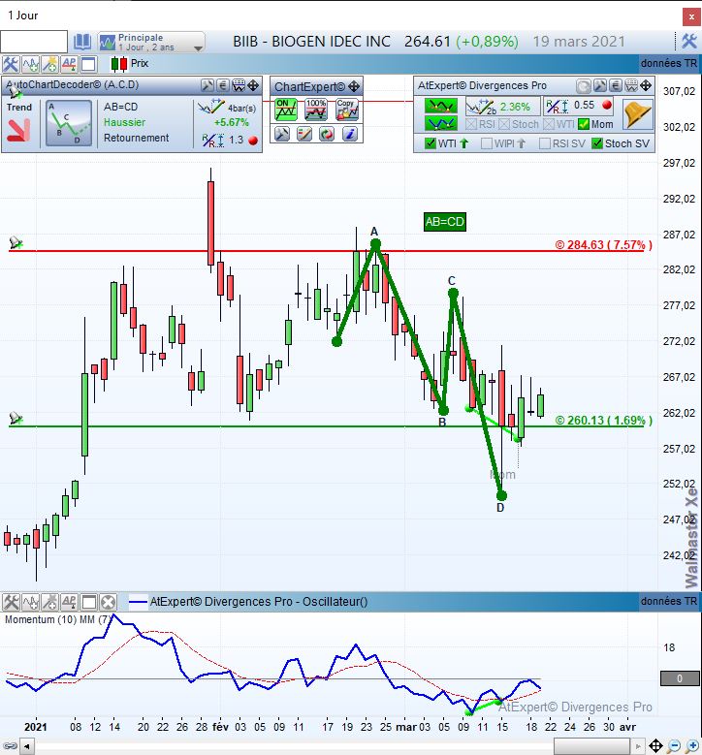Check the WIPI checkbox
This screenshot has width=702, height=755.
point(487,143)
